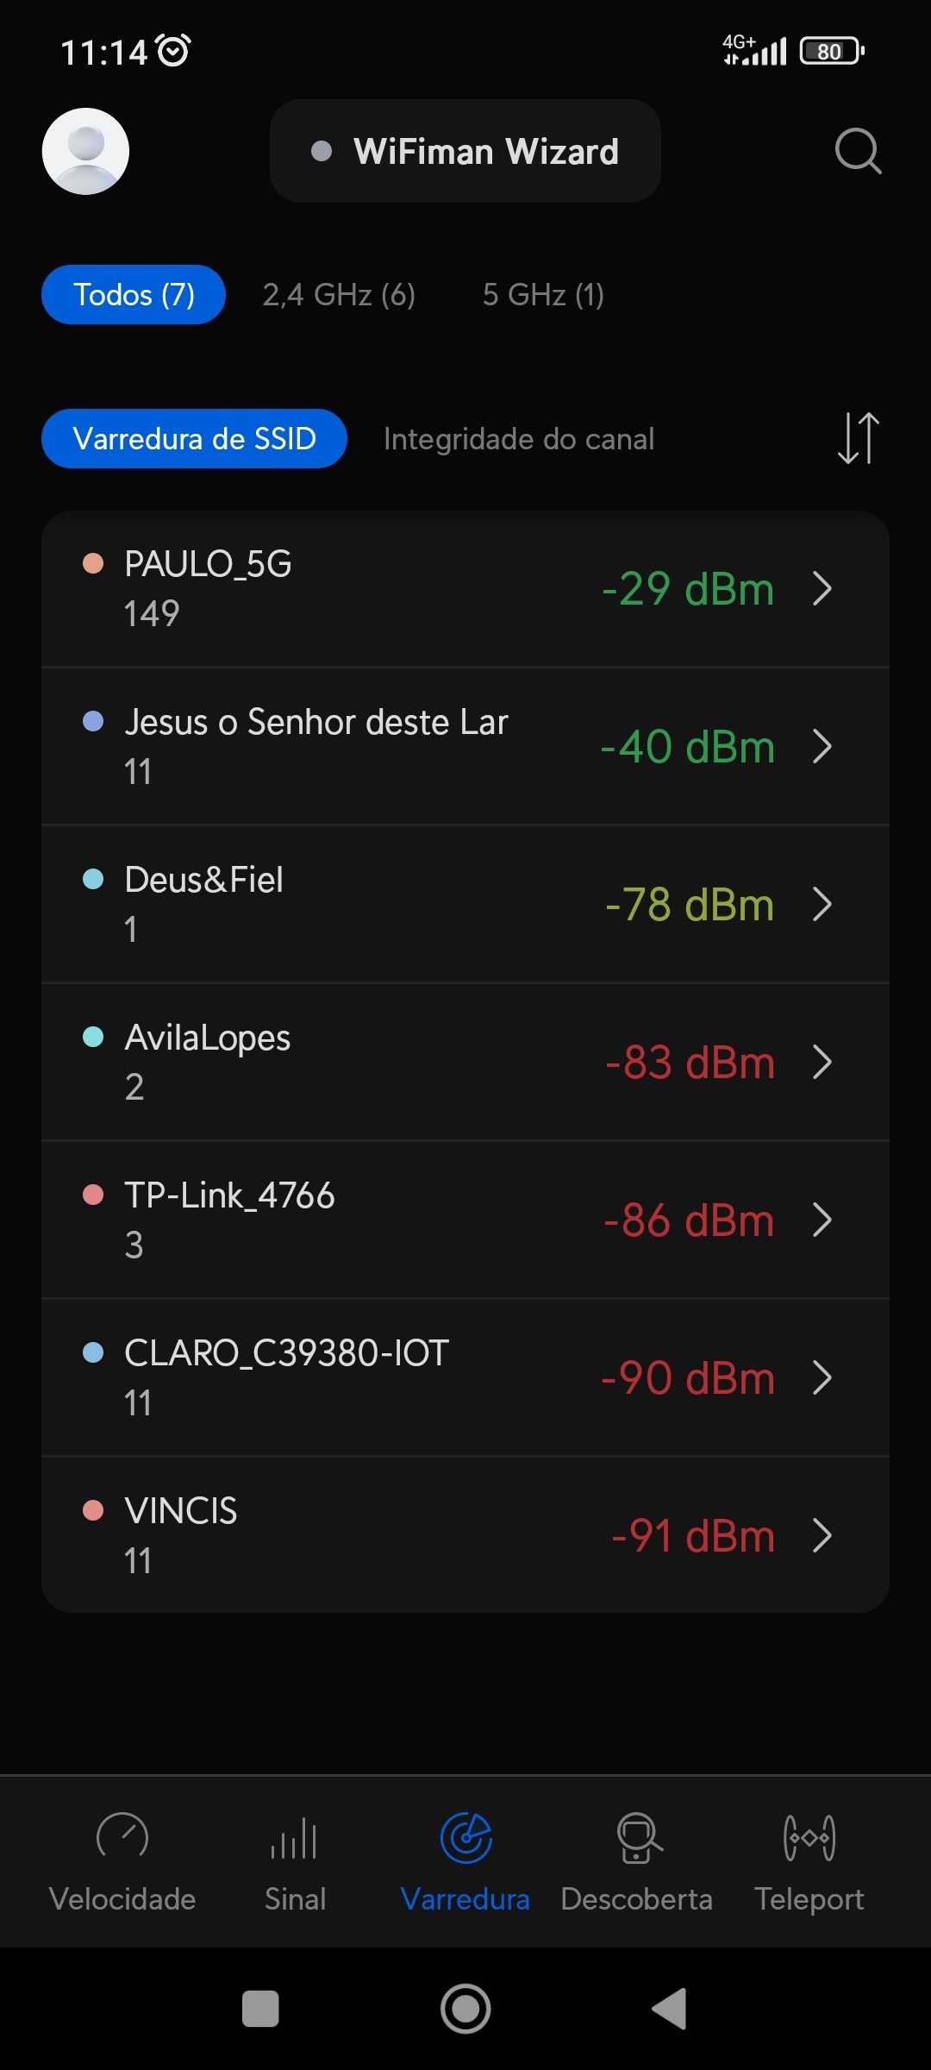This screenshot has height=2070, width=931.
Task: Filter networks by 5 GHz (1)
Action: (x=543, y=295)
